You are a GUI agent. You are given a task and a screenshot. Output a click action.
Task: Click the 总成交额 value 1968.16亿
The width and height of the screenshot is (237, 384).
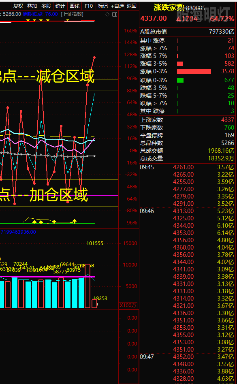pos(221,151)
